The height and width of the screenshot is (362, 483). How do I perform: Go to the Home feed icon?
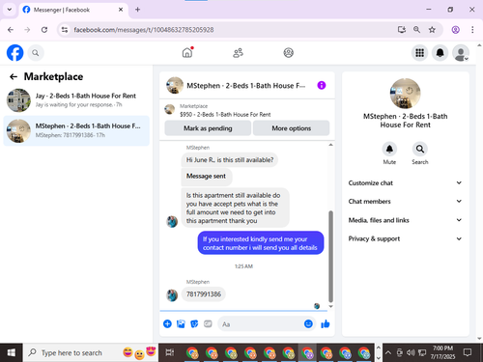click(x=187, y=52)
